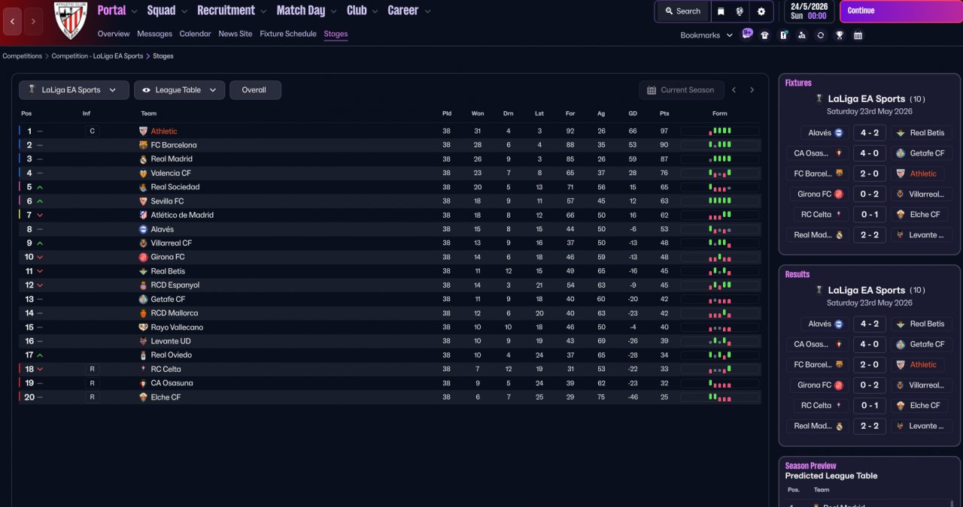Click the Athletic Club crest logo
The width and height of the screenshot is (963, 507).
tap(71, 20)
